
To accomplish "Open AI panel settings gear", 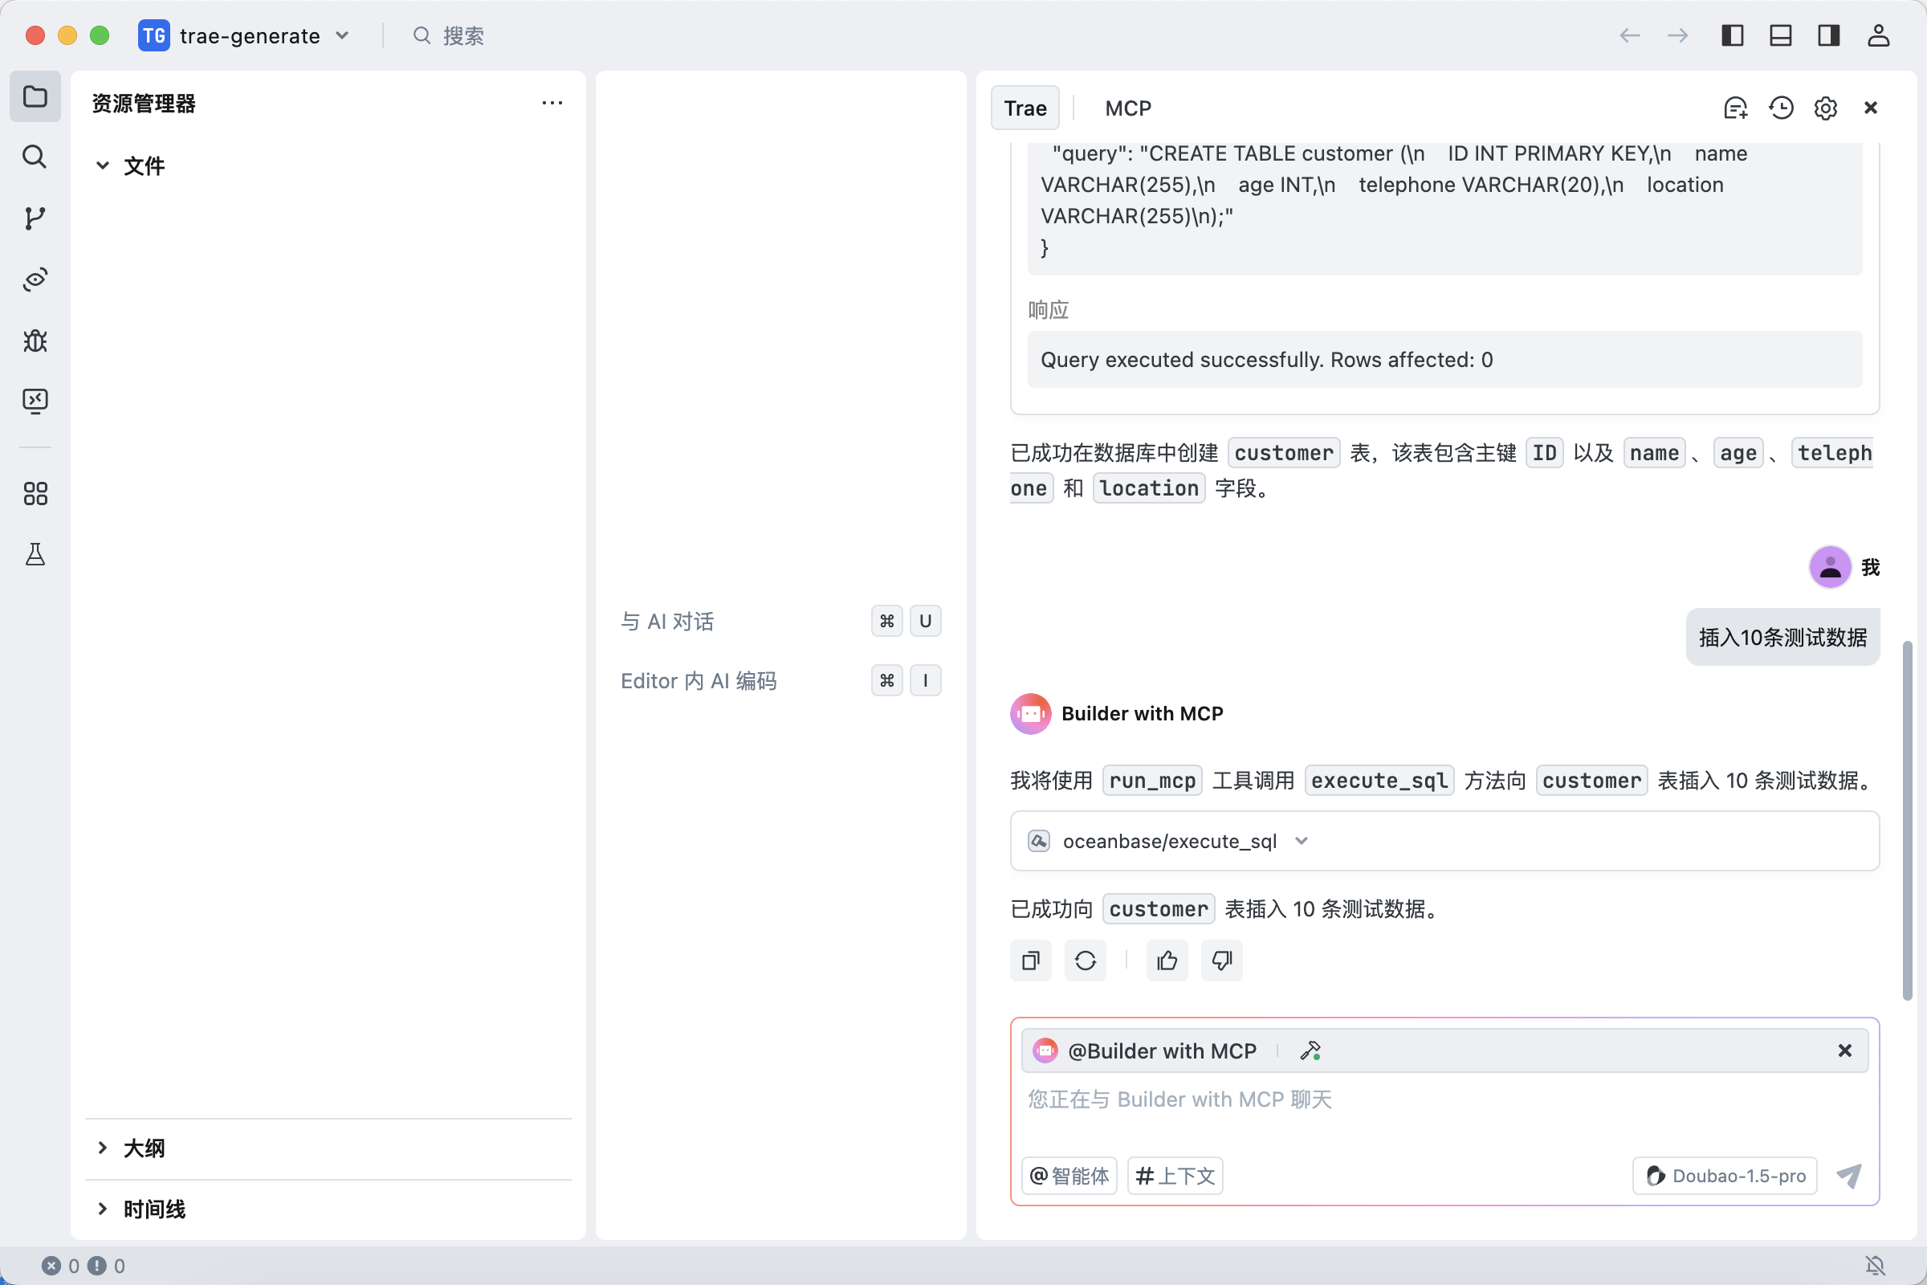I will 1825,108.
